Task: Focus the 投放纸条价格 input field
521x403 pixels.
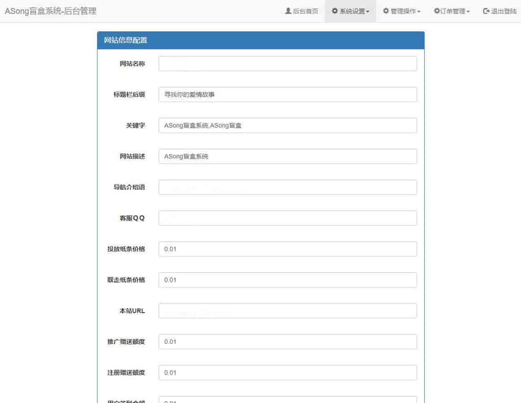Action: tap(288, 249)
